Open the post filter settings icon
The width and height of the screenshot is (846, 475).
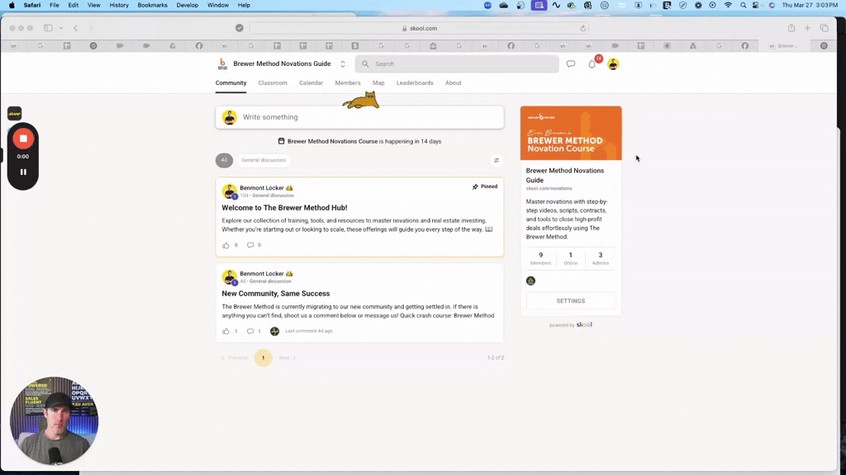[x=497, y=160]
